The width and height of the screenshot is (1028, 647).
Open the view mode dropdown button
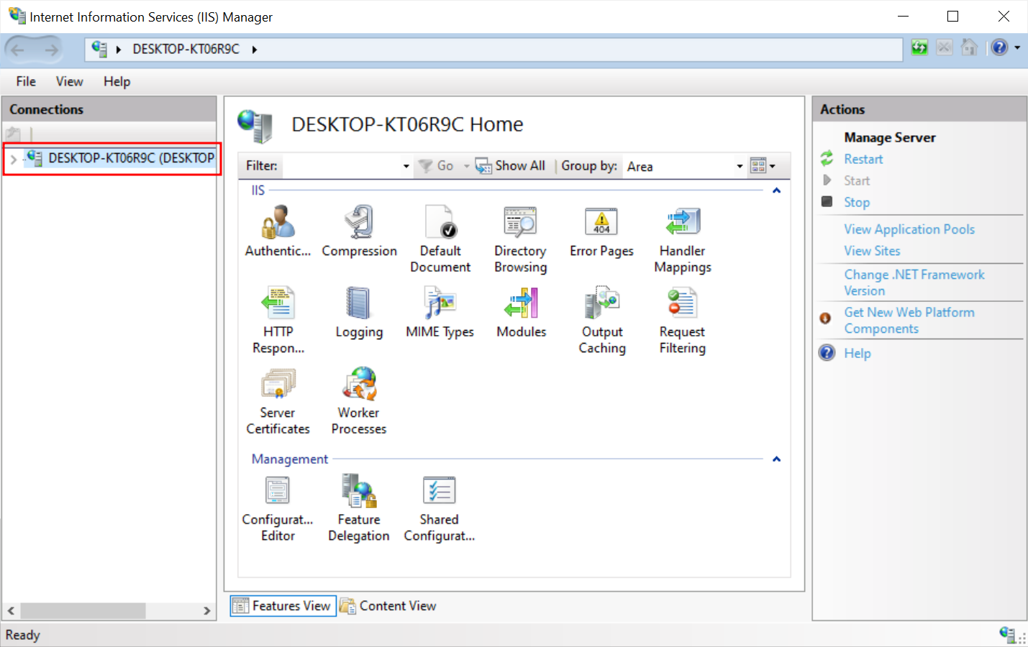pyautogui.click(x=763, y=166)
